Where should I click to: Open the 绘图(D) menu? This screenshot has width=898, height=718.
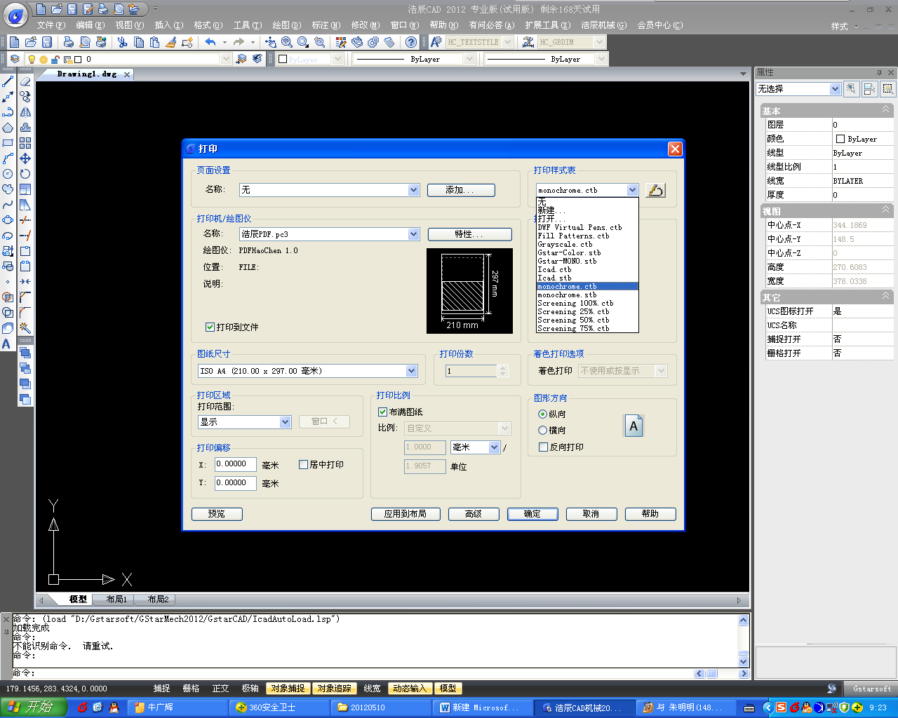click(x=286, y=25)
